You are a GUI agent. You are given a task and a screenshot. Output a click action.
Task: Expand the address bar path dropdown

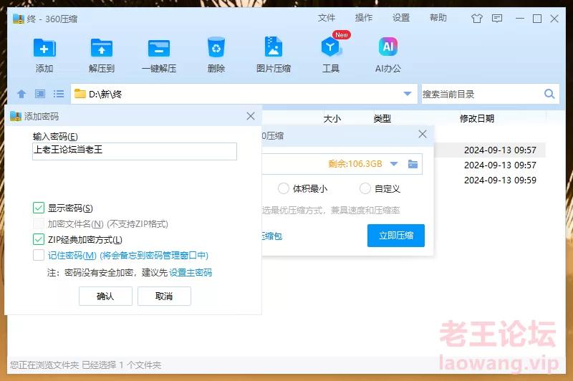pos(408,94)
